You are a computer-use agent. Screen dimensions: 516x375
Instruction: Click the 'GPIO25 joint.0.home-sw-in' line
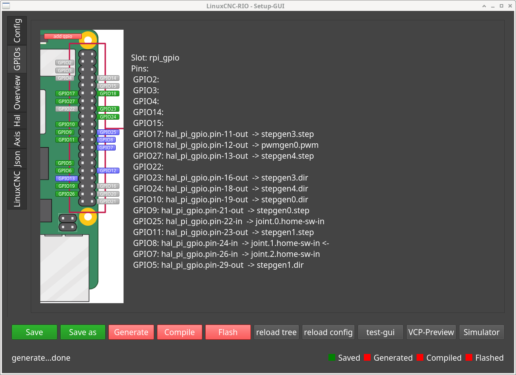[x=229, y=222]
